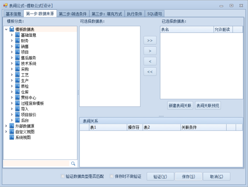Switch to the 第二步:筛选条件 tab
Viewport: 248px width, 187px height.
click(x=73, y=14)
